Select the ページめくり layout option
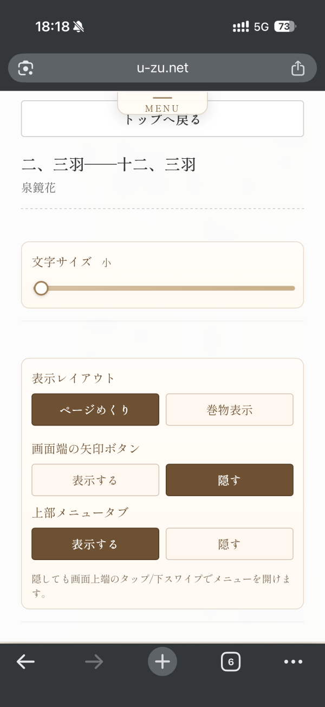The image size is (325, 707). [95, 409]
